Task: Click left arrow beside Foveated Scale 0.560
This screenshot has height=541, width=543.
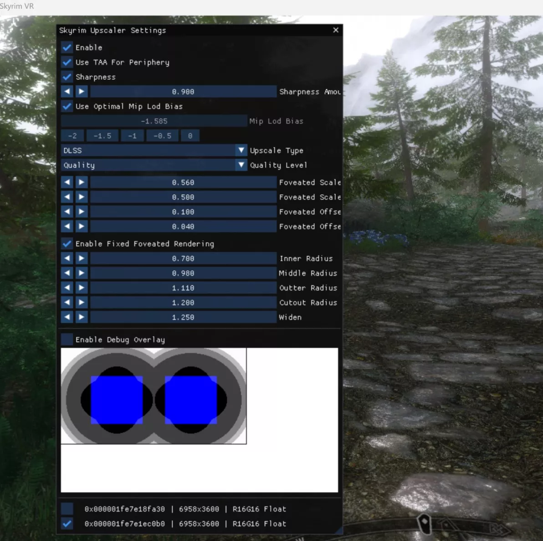Action: coord(67,182)
